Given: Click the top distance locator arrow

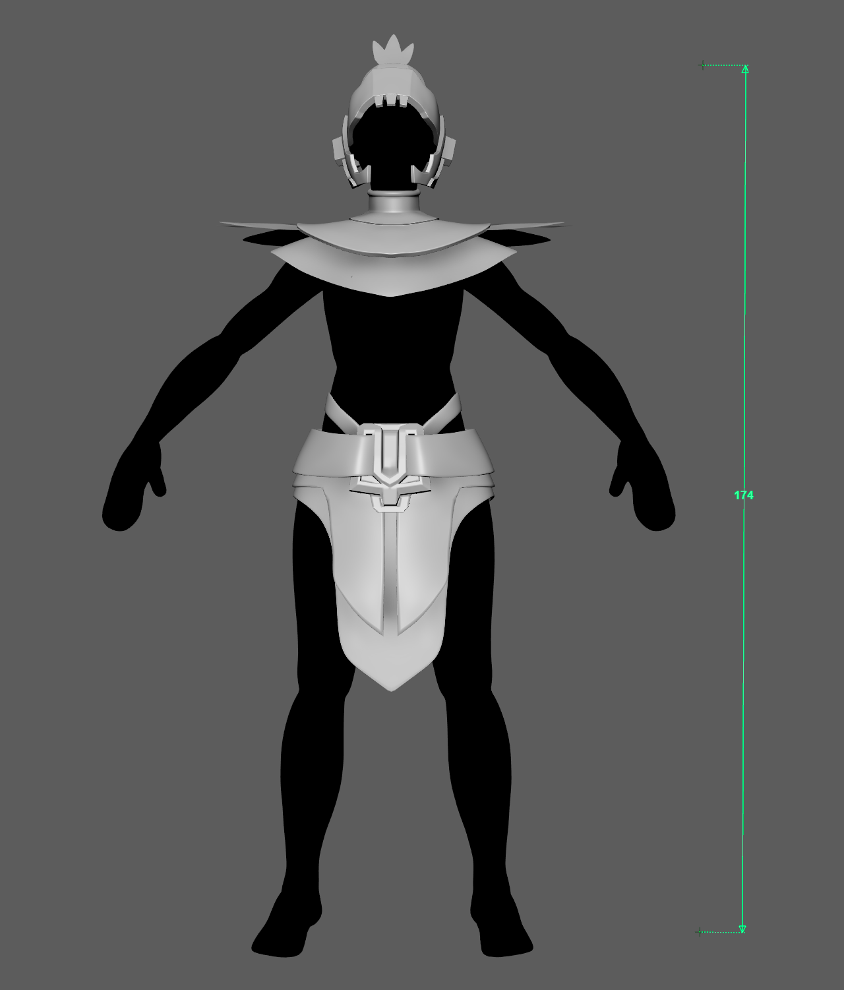Looking at the screenshot, I should pos(745,69).
